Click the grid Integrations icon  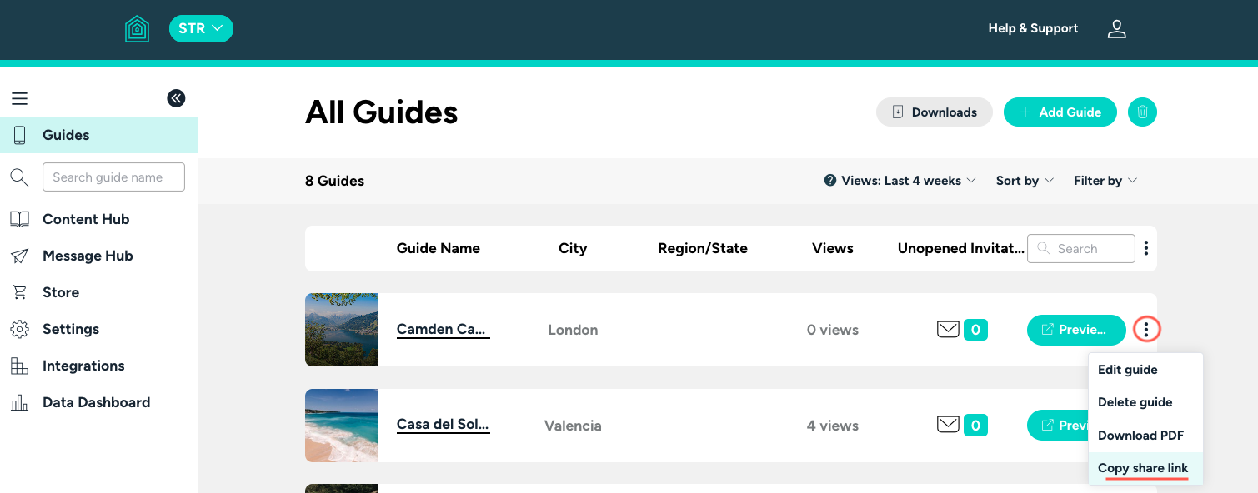click(19, 366)
